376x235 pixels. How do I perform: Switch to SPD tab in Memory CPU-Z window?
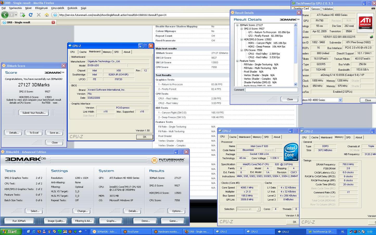[348, 137]
